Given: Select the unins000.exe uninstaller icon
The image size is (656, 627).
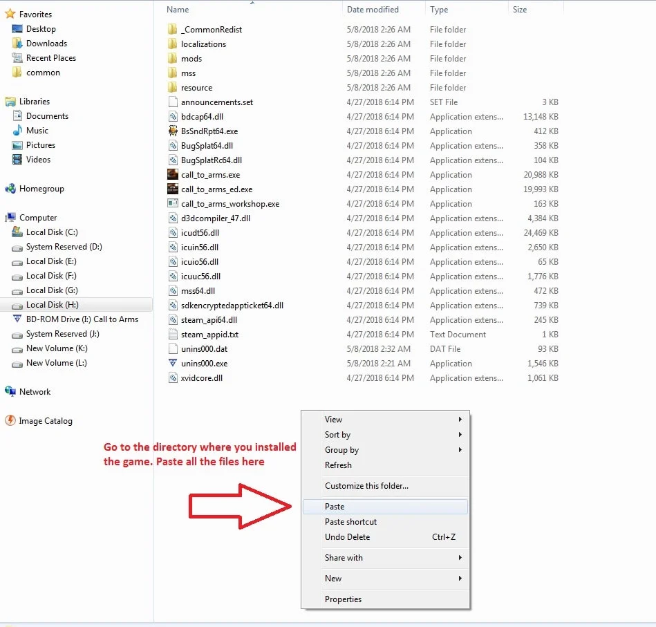Looking at the screenshot, I should click(173, 364).
